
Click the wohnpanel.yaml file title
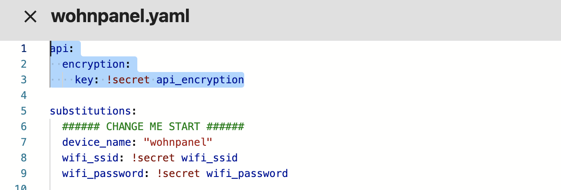click(x=120, y=17)
